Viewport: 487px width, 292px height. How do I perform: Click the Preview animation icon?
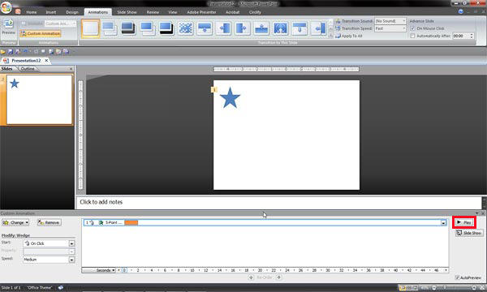8,24
